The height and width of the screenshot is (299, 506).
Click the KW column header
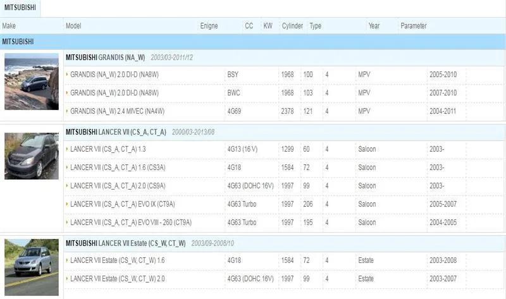tap(268, 26)
